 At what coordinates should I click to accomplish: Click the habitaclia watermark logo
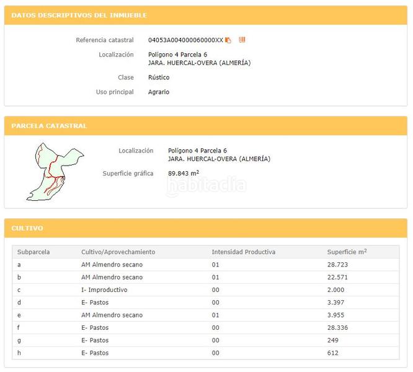tap(206, 185)
